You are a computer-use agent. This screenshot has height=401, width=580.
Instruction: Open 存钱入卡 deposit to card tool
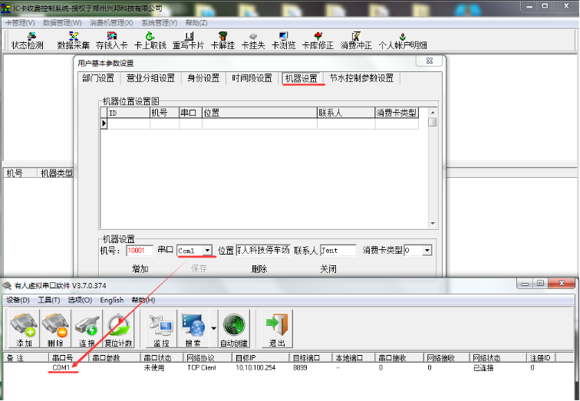112,40
